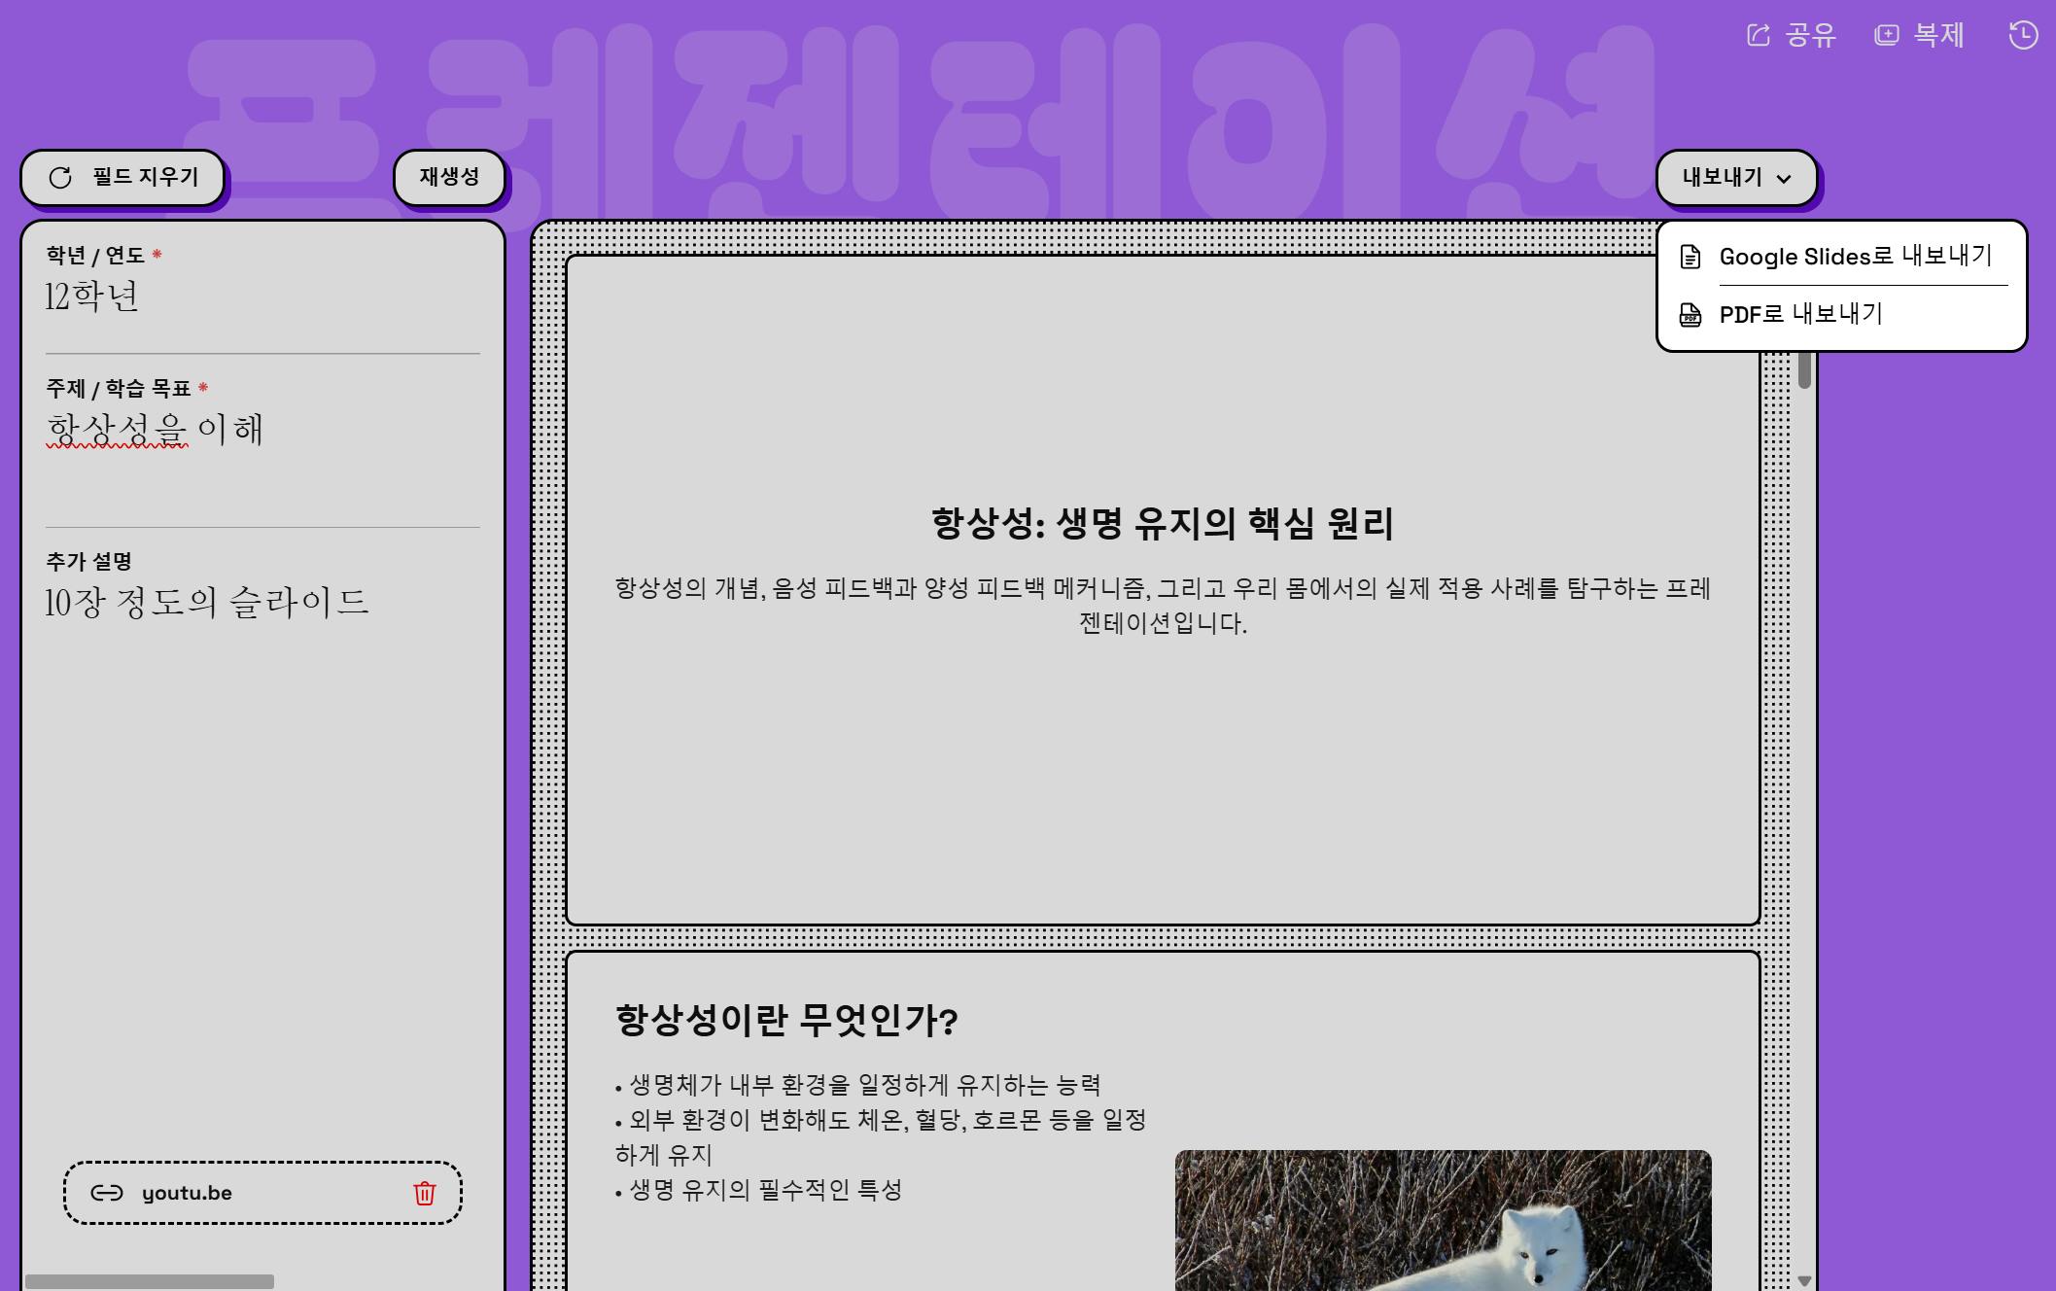Click the vertical scrollbar thumb of slides panel
The height and width of the screenshot is (1291, 2056).
click(1804, 369)
